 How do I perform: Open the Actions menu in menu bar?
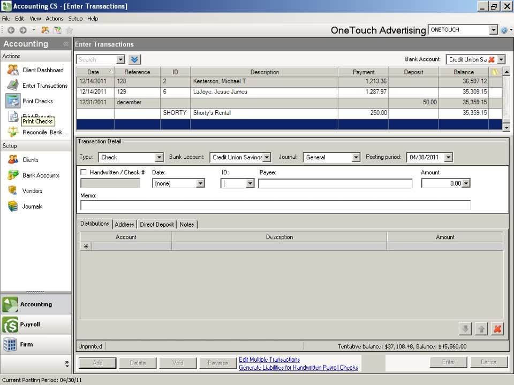pyautogui.click(x=55, y=19)
